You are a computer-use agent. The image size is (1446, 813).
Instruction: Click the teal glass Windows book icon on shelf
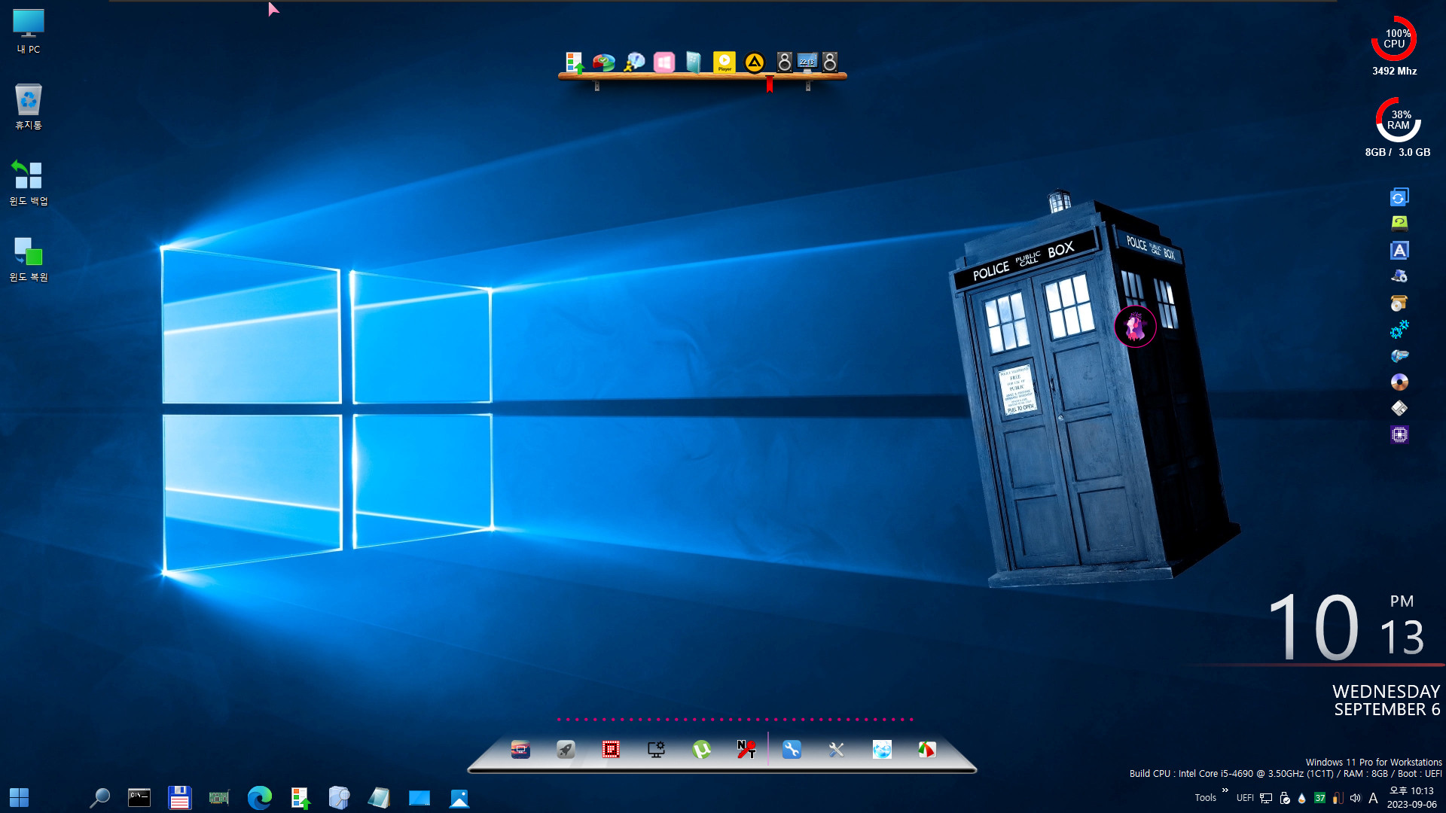[x=694, y=62]
